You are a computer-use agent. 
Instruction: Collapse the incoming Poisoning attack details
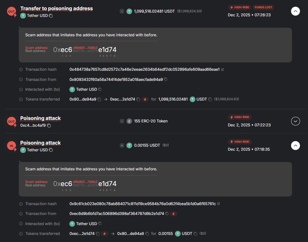coord(295,145)
